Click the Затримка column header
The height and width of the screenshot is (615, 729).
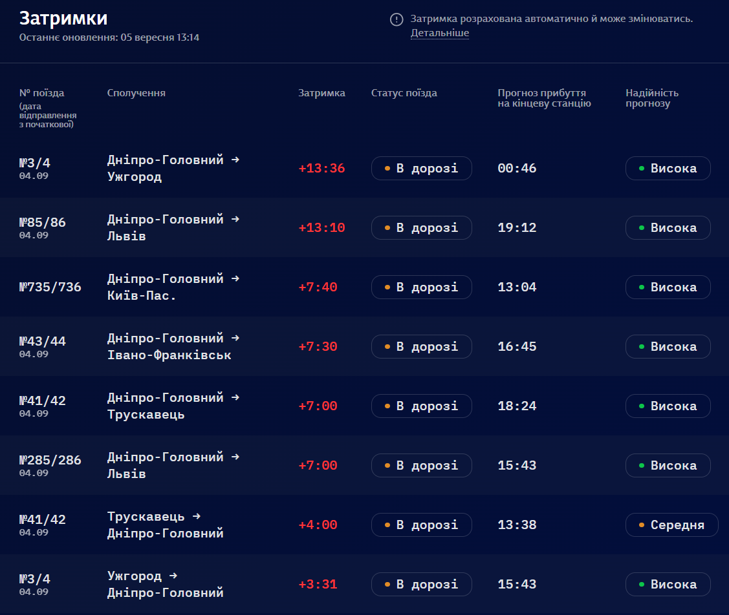tap(321, 93)
